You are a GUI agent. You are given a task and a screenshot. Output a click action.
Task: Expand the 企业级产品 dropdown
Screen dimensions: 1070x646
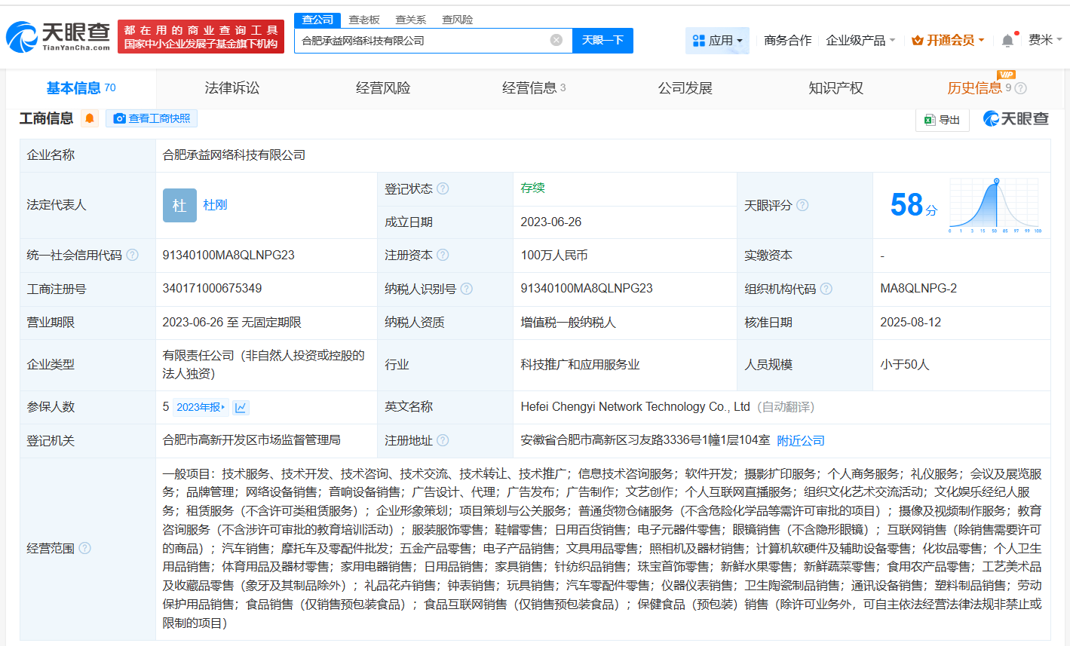860,40
